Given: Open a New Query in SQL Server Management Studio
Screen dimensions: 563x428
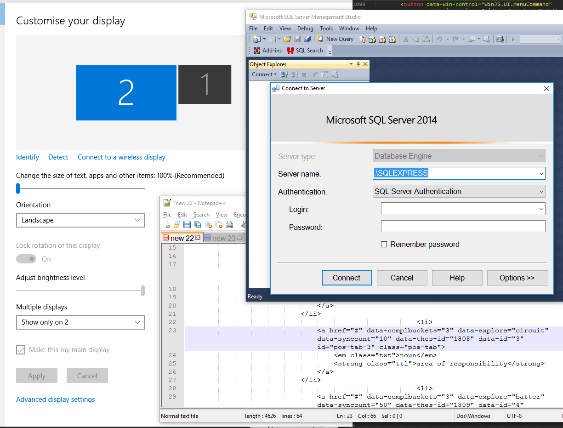Looking at the screenshot, I should click(335, 39).
